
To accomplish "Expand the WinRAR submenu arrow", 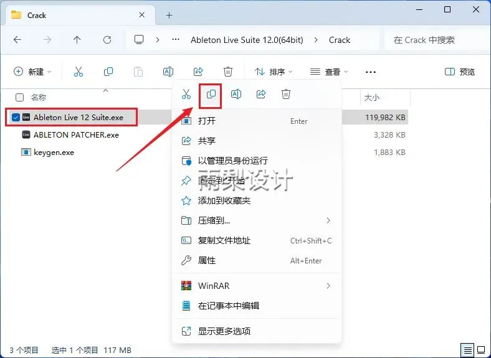I will (x=328, y=286).
